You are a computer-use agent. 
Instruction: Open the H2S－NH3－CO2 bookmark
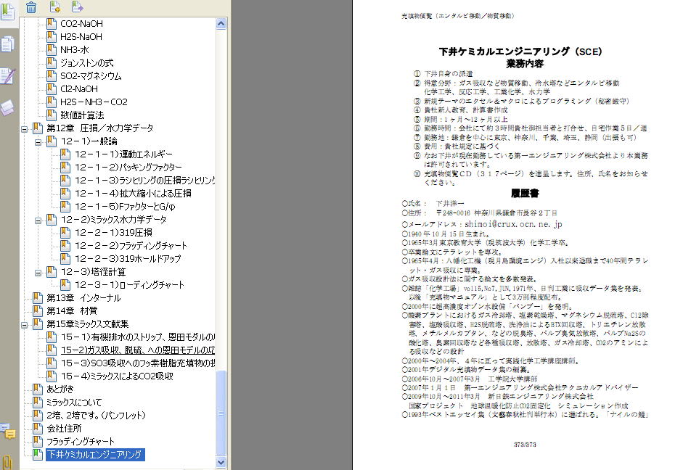click(x=94, y=102)
